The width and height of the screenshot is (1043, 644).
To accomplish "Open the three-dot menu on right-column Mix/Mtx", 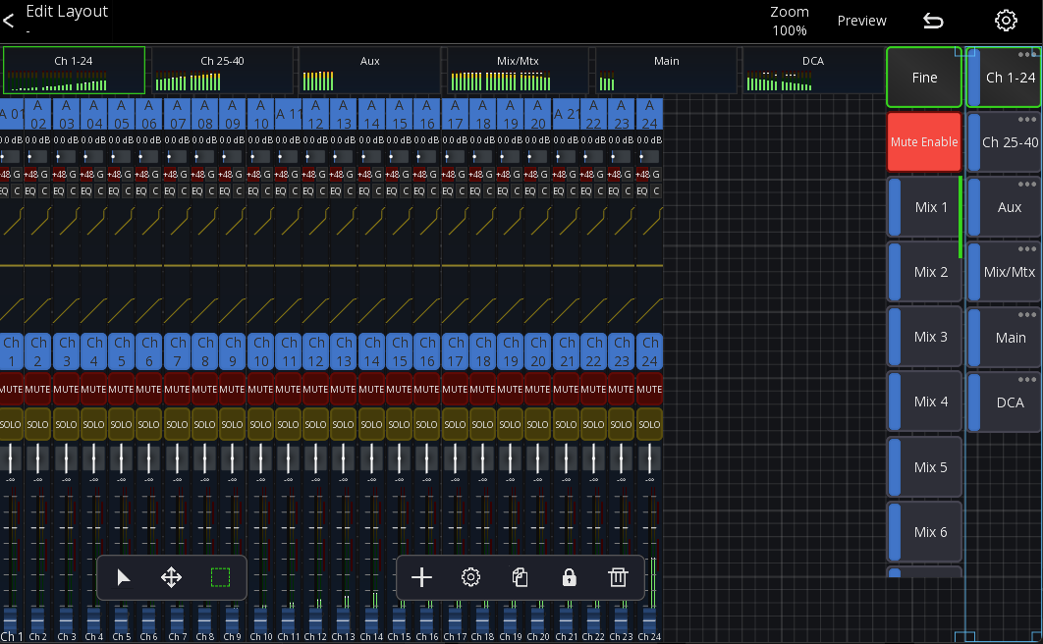I will (x=1027, y=249).
